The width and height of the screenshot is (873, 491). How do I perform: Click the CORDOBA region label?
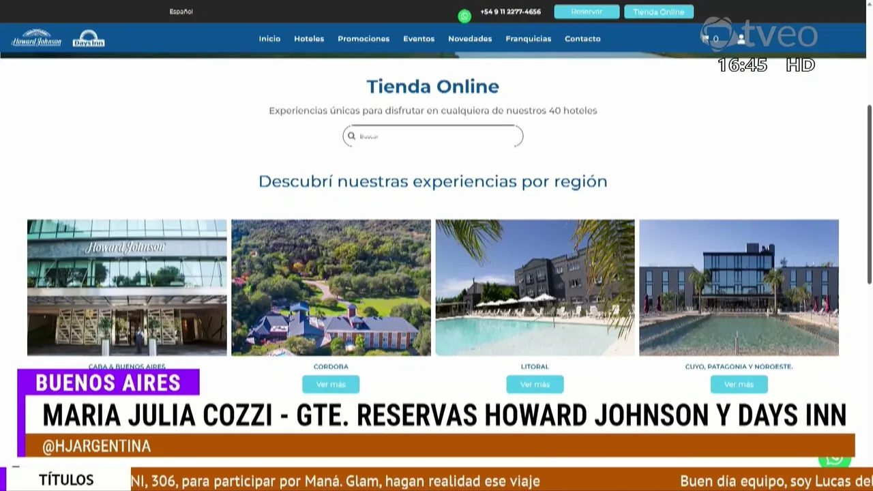[x=331, y=367]
